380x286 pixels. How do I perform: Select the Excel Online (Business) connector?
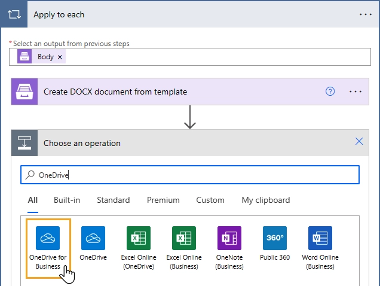tap(184, 248)
